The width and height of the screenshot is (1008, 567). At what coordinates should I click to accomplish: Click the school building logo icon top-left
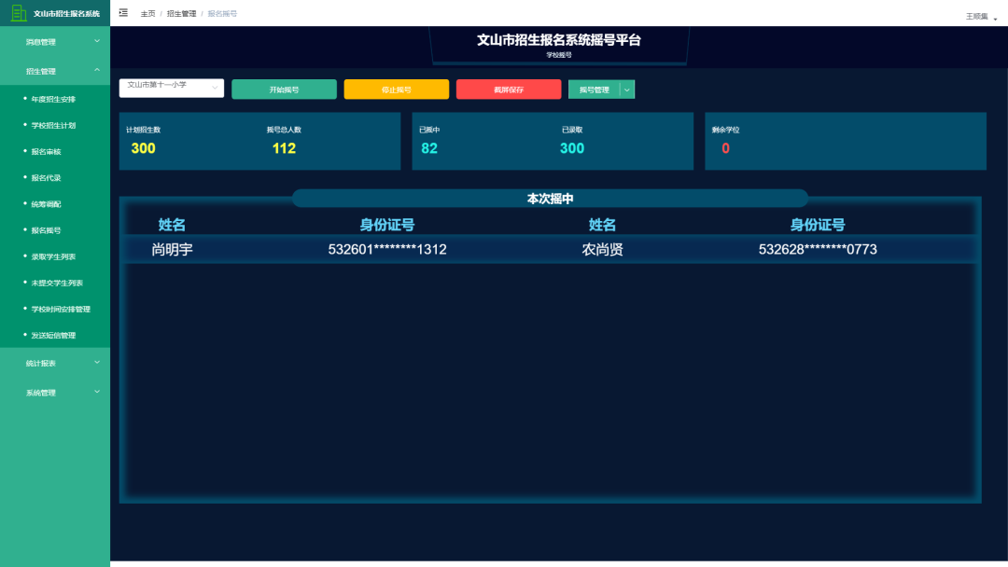point(21,12)
